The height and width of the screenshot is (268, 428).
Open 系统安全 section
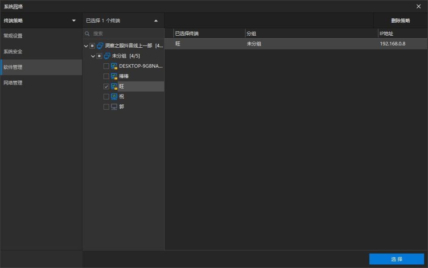point(41,52)
